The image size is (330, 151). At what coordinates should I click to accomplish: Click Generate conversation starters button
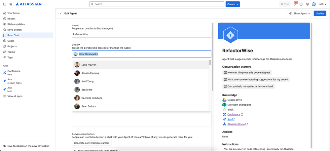92,143
